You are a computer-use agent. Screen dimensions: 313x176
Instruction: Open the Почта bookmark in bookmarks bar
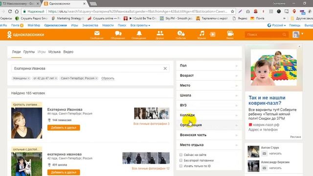258,19
